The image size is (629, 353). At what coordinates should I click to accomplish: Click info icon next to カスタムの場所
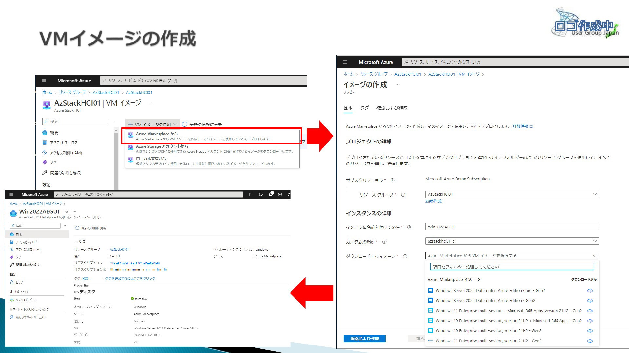pyautogui.click(x=384, y=242)
